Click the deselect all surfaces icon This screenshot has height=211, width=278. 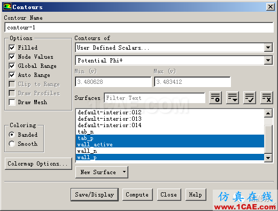click(x=267, y=98)
